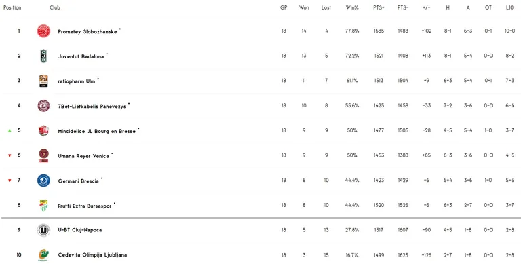Click the green up arrow at position 5
This screenshot has width=521, height=264.
pos(9,131)
